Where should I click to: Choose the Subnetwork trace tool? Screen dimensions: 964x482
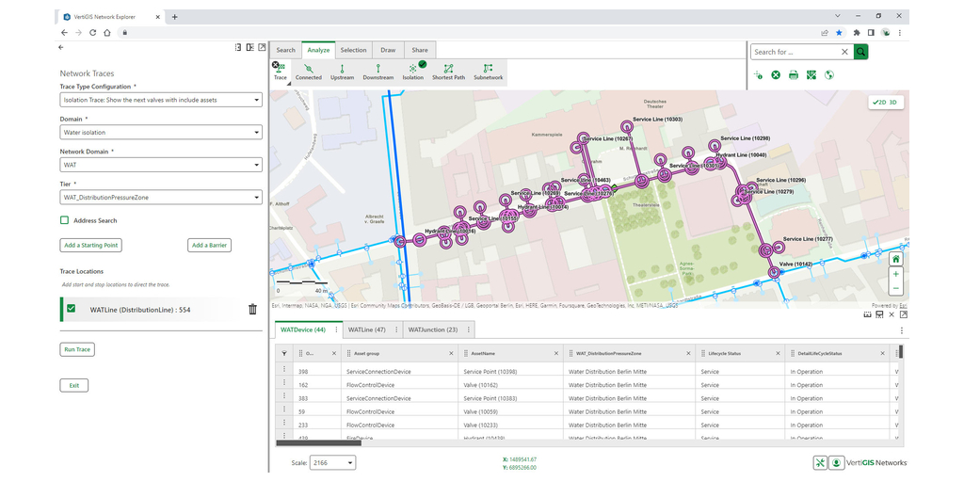(x=488, y=72)
